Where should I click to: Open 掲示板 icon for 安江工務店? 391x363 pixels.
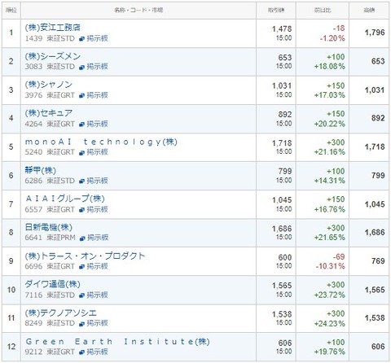(81, 39)
